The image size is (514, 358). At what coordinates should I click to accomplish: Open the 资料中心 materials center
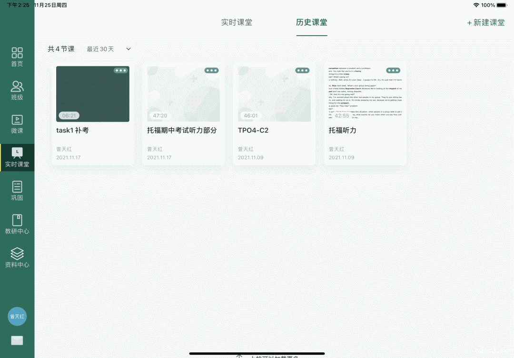tap(17, 257)
